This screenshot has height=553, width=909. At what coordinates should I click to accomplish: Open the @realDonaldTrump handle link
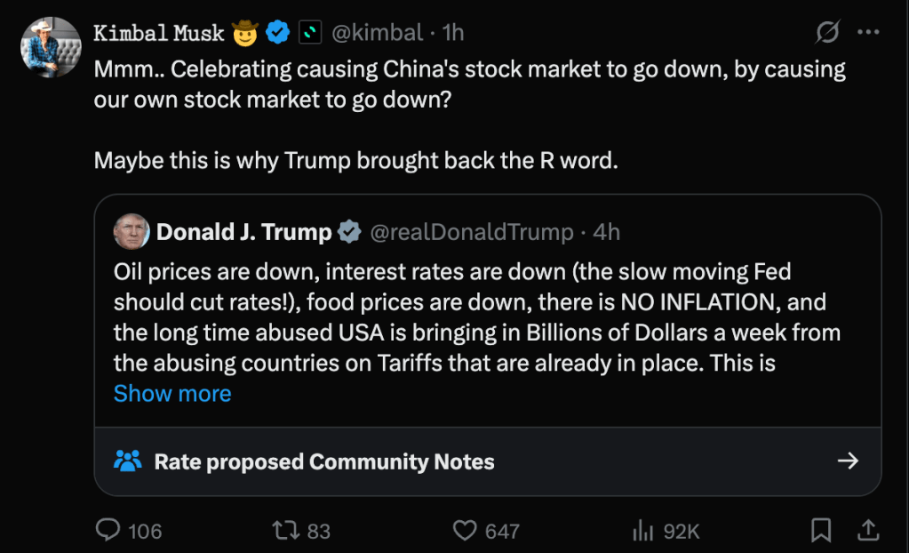click(x=471, y=233)
